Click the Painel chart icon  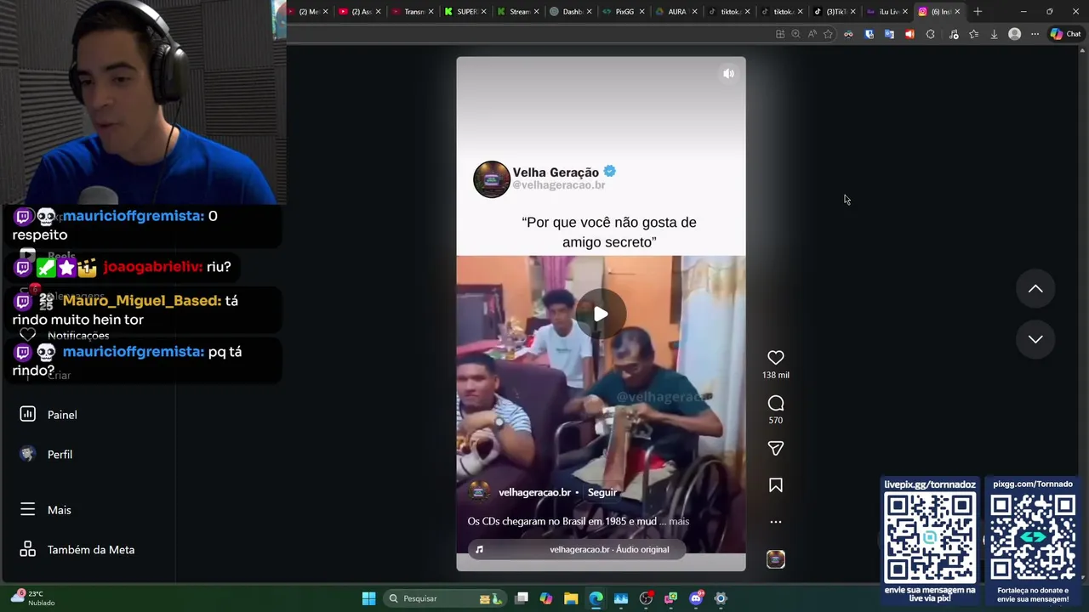pos(27,414)
